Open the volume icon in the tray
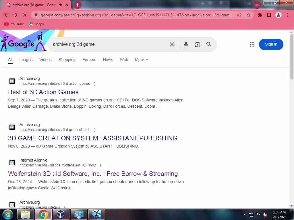The image size is (294, 220). (265, 215)
